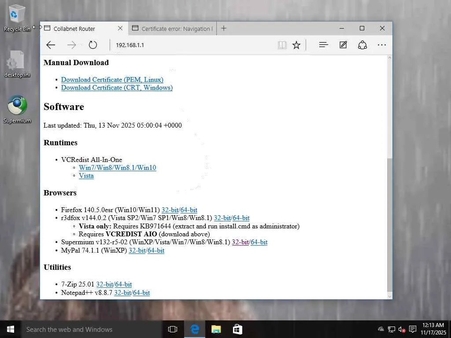Open File Explorer from the taskbar
Image resolution: width=451 pixels, height=338 pixels.
tap(216, 329)
